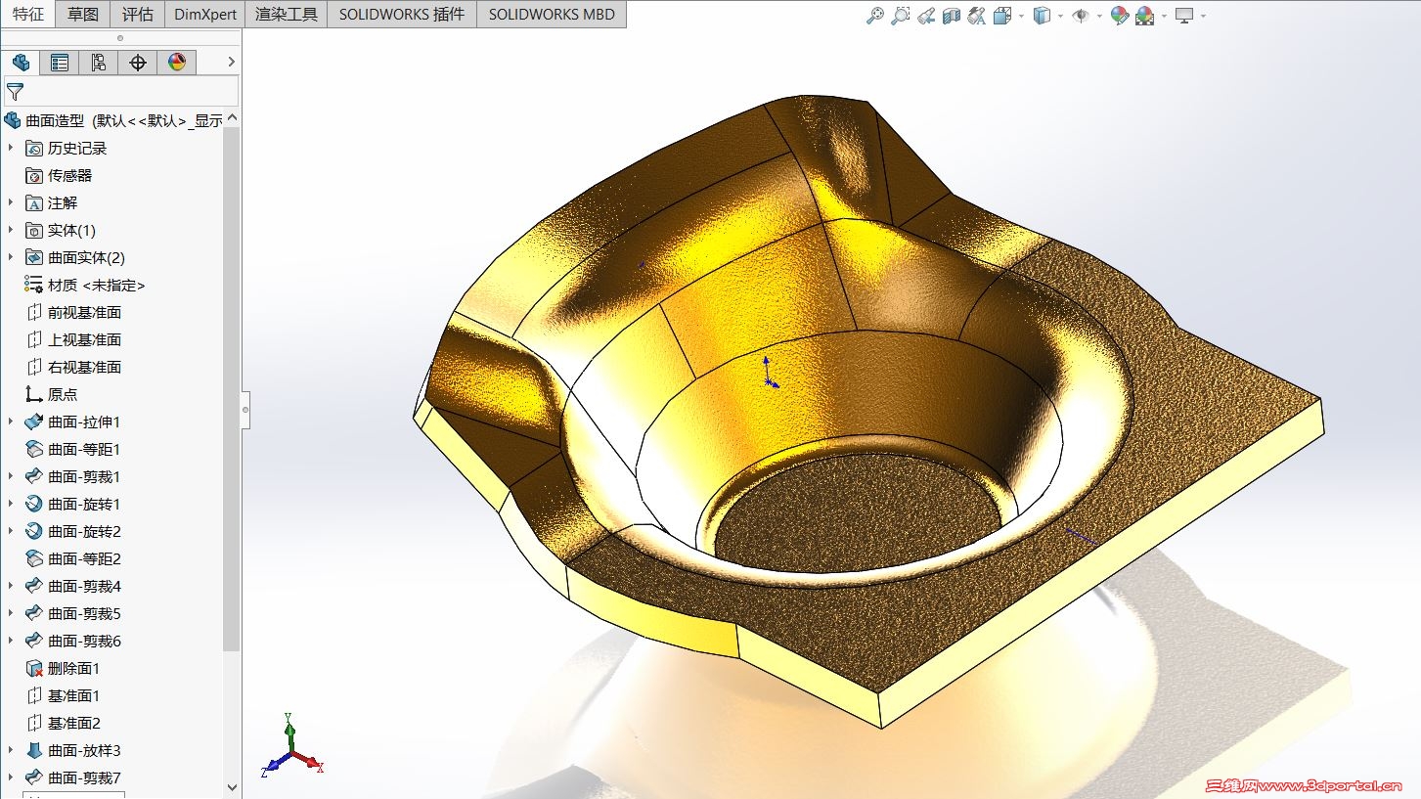Open the Apply Scene icon
This screenshot has height=799, width=1421.
pyautogui.click(x=1144, y=16)
